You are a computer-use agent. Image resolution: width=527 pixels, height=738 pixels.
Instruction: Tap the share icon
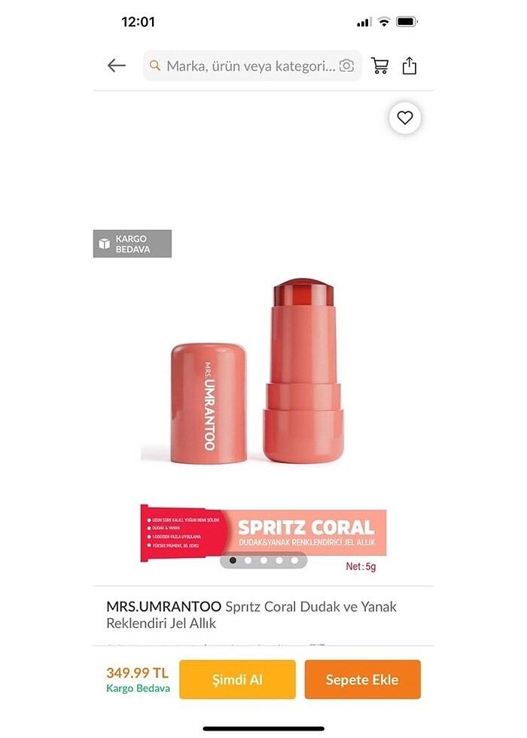pyautogui.click(x=410, y=66)
